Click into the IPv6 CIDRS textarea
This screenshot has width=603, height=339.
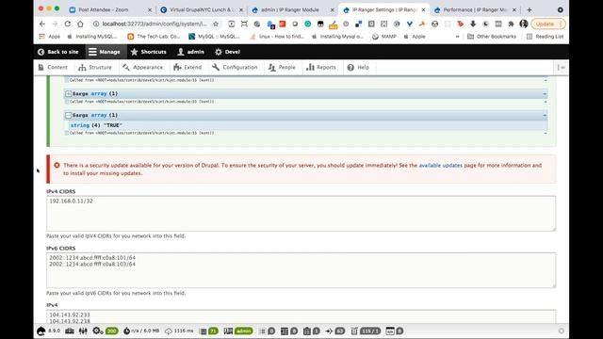click(301, 270)
